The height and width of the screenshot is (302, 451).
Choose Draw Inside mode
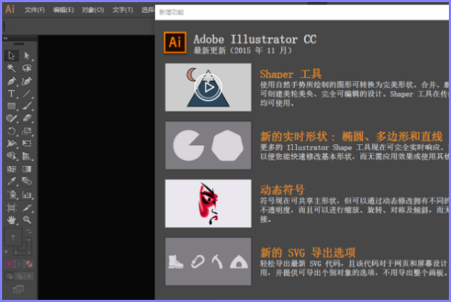29,276
